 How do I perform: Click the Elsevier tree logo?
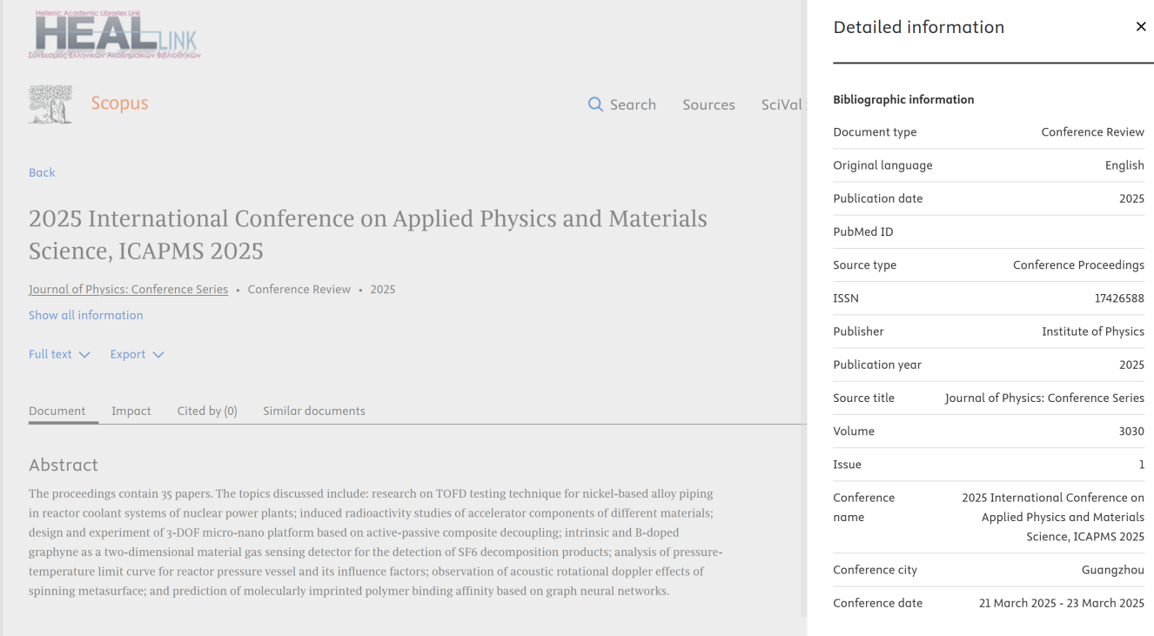(50, 104)
